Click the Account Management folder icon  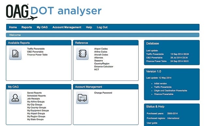82,98
